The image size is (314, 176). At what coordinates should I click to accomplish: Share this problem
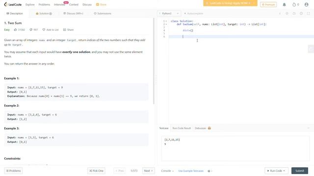click(x=68, y=30)
